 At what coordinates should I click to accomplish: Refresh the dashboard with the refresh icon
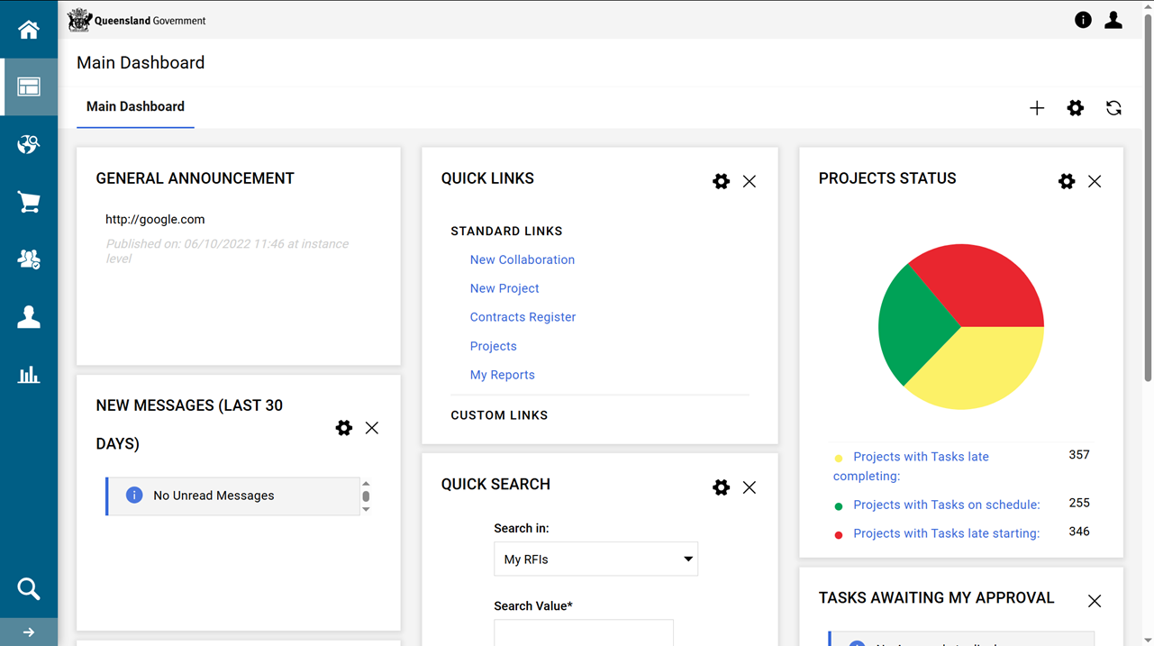pos(1113,108)
